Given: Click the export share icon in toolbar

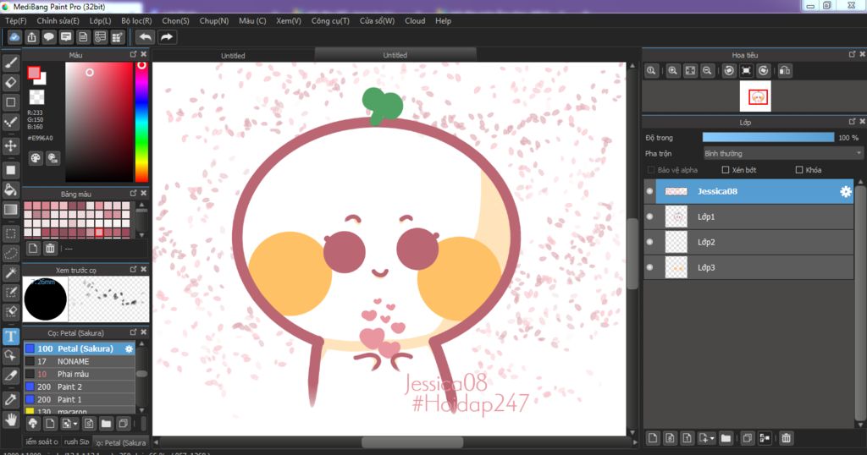Looking at the screenshot, I should point(31,37).
